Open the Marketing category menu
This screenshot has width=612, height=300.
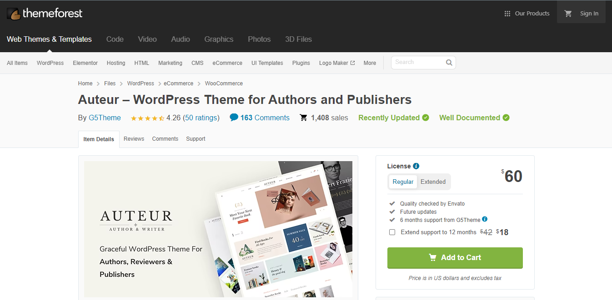(170, 63)
